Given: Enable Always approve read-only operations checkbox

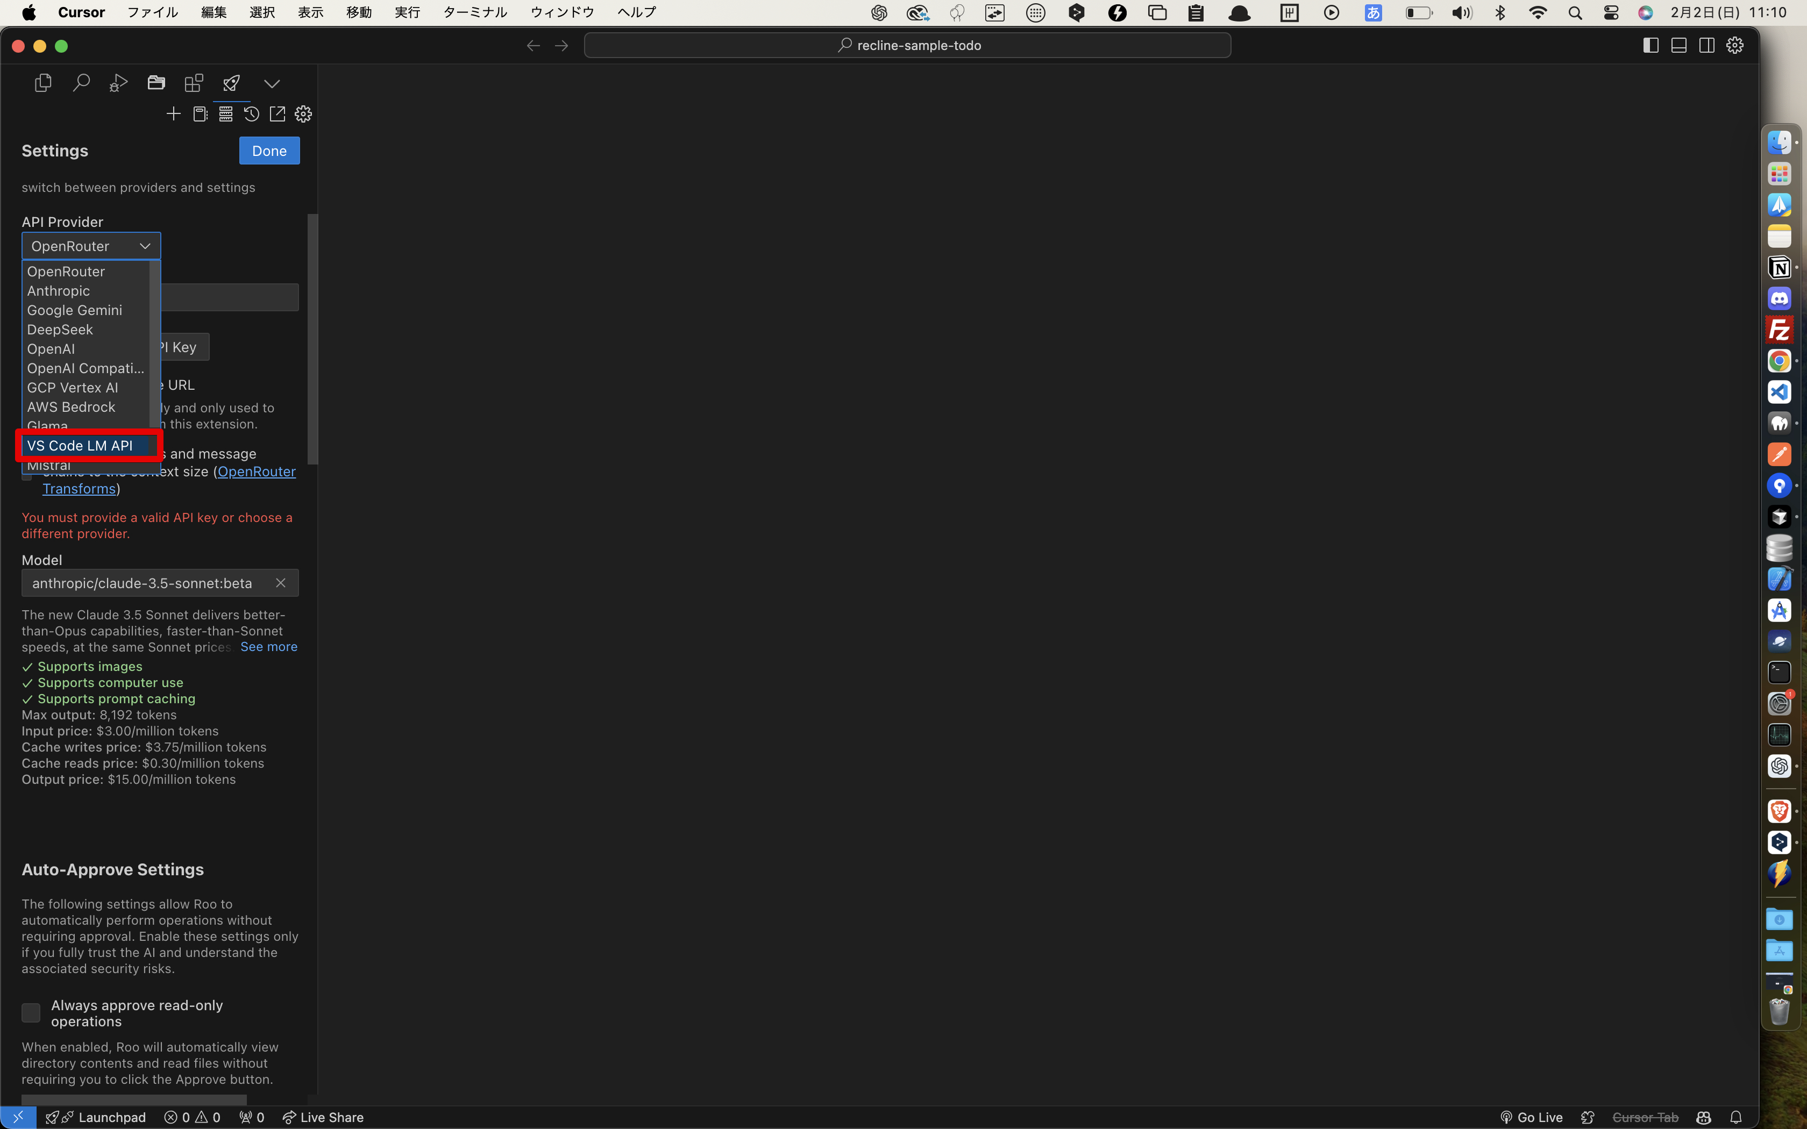Looking at the screenshot, I should click(31, 1012).
